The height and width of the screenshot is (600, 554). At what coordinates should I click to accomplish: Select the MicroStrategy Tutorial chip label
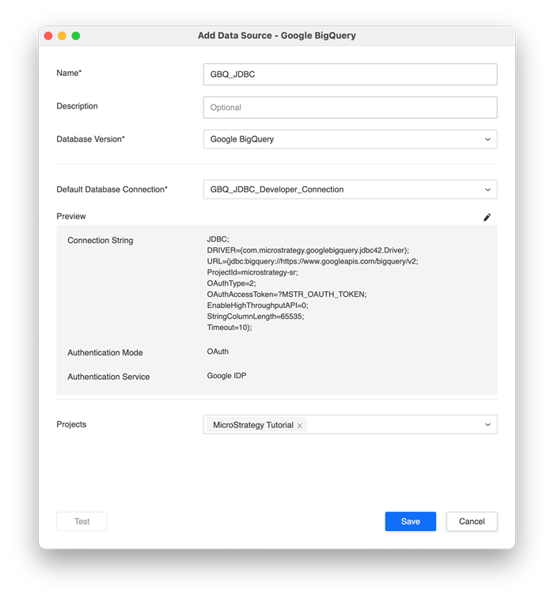click(252, 426)
